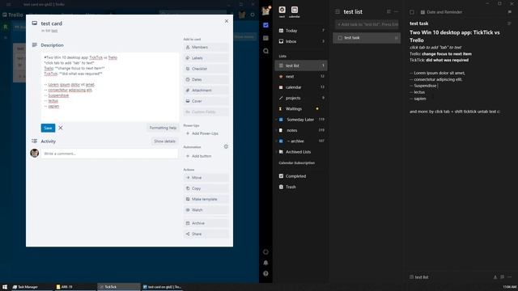Open Inbox in TickTick sidebar
Image resolution: width=518 pixels, height=291 pixels.
301,41
